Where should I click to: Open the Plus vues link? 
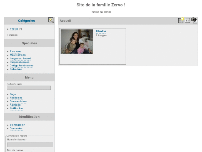(x=16, y=51)
